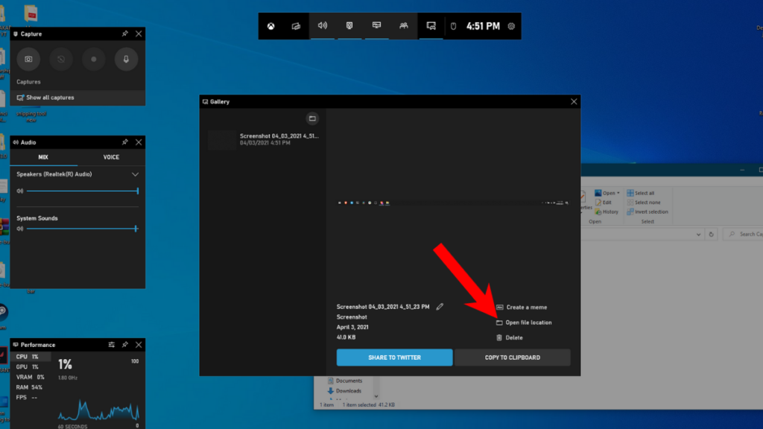Pin the Performance widget
The image size is (763, 429).
pyautogui.click(x=125, y=344)
